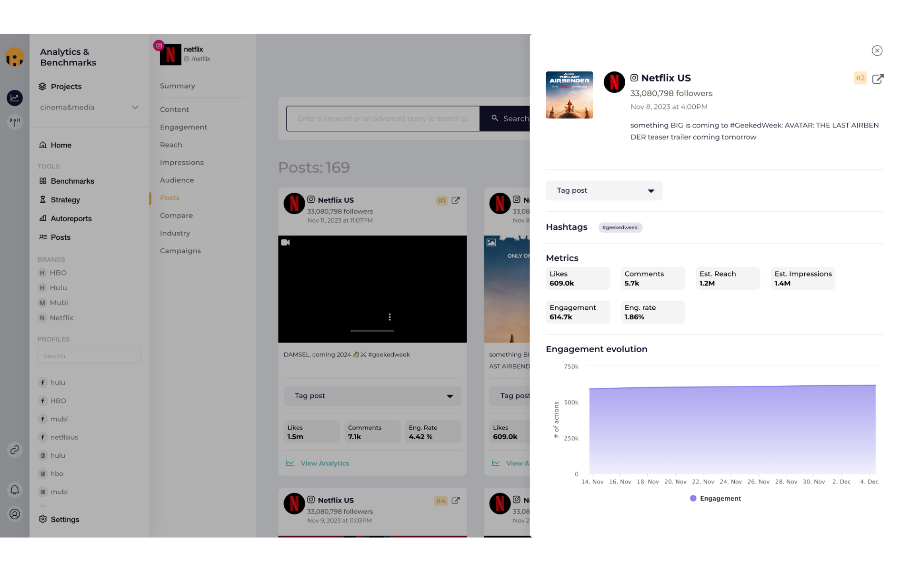Viewport: 900px width, 571px height.
Task: Open notifications bell icon
Action: coord(15,490)
